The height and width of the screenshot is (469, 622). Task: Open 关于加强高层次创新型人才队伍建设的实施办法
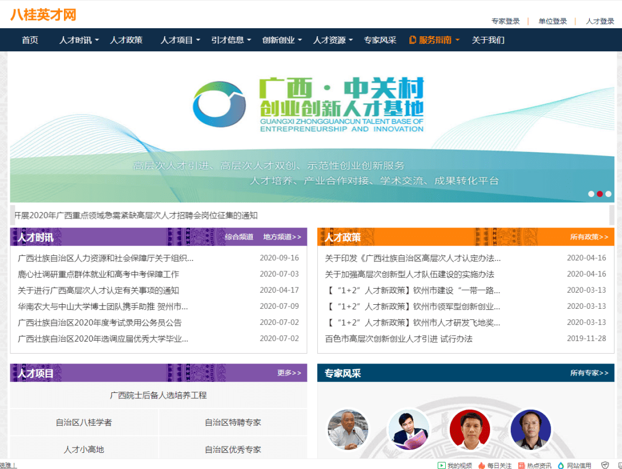pos(409,274)
